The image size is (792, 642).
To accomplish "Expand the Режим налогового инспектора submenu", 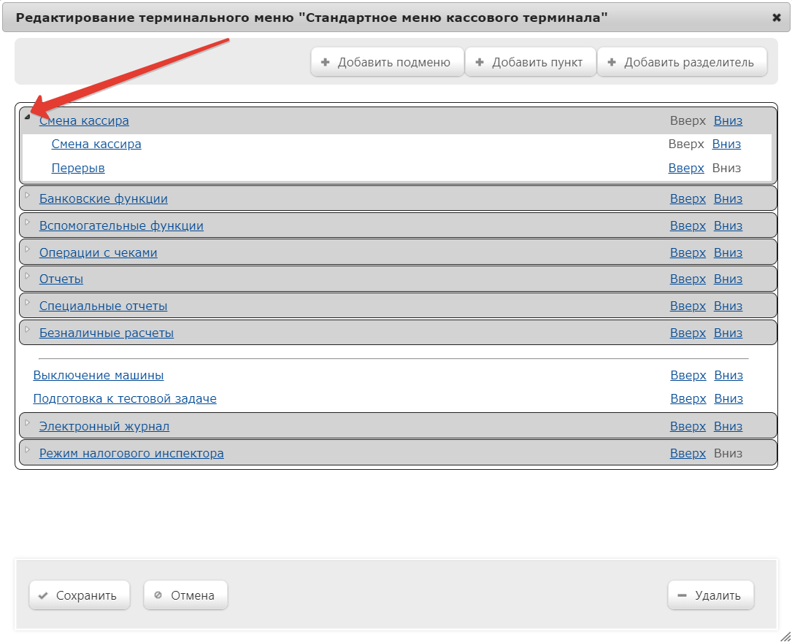I will [x=28, y=449].
